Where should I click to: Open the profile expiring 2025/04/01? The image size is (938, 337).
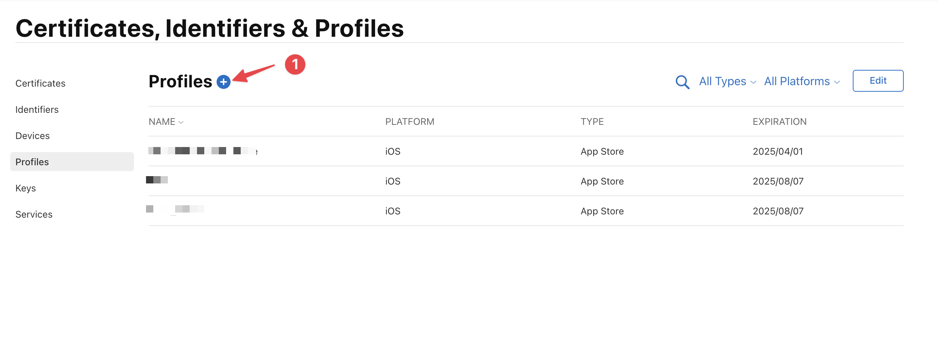[x=202, y=151]
